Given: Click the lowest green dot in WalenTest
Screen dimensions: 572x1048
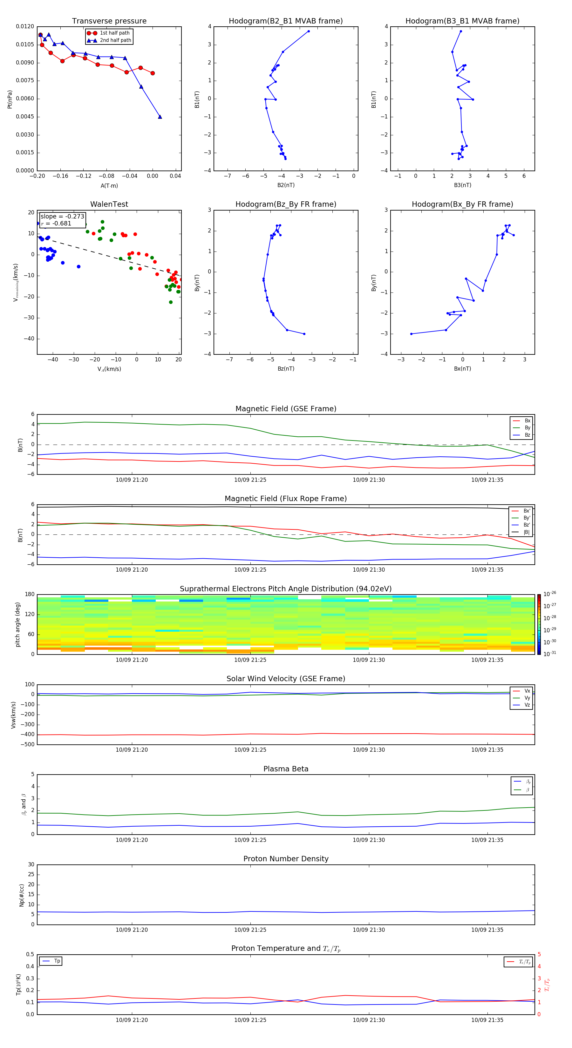Looking at the screenshot, I should coord(171,302).
